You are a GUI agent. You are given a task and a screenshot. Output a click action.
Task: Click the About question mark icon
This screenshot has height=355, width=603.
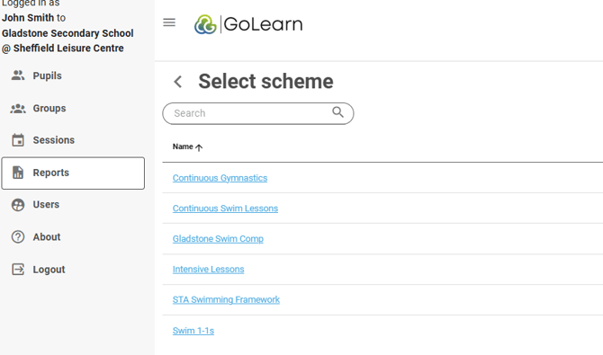18,237
